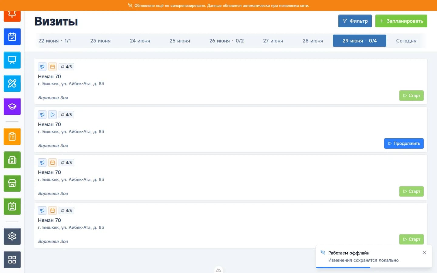Select the 27 июня date tab
This screenshot has height=273, width=437.
tap(273, 41)
